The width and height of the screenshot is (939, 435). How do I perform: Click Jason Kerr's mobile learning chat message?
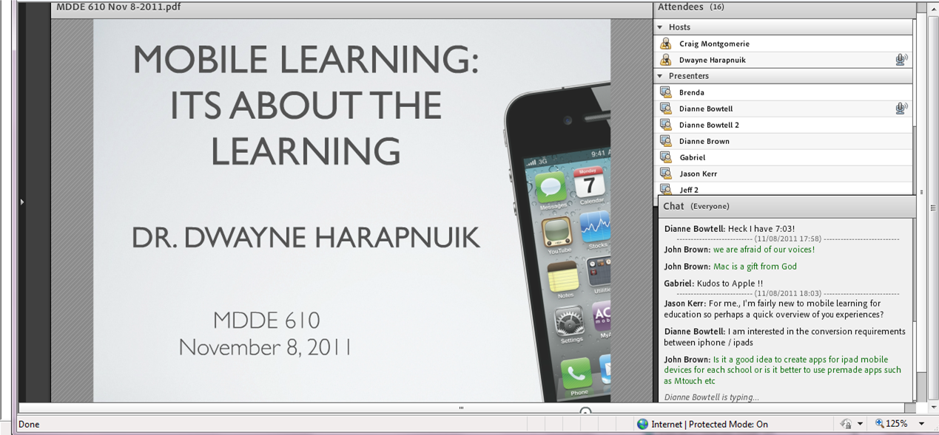coord(773,309)
